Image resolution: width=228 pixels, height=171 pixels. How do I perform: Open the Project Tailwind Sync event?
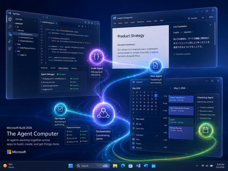click(x=181, y=99)
